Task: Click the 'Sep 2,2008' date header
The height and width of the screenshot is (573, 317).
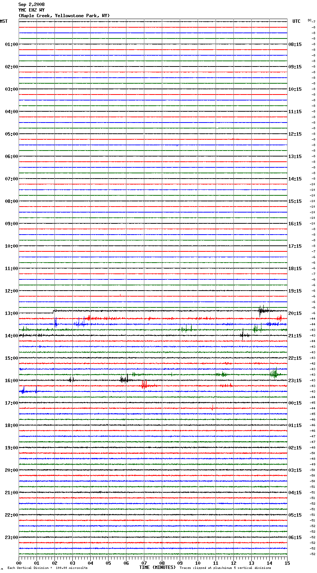Action: 31,4
